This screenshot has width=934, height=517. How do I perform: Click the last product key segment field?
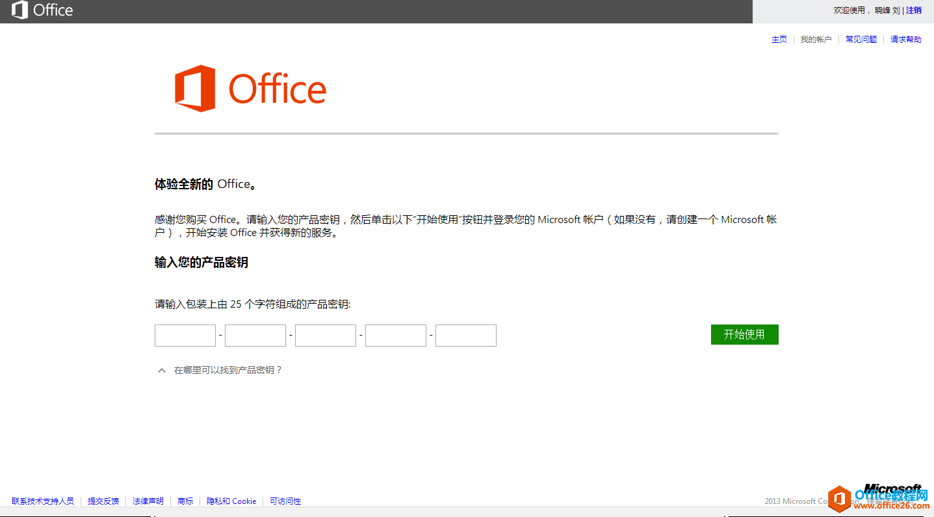coord(465,335)
